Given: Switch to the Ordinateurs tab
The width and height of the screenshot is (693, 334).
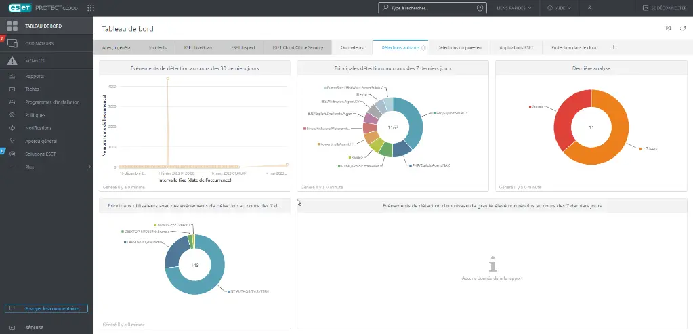Looking at the screenshot, I should [x=352, y=47].
